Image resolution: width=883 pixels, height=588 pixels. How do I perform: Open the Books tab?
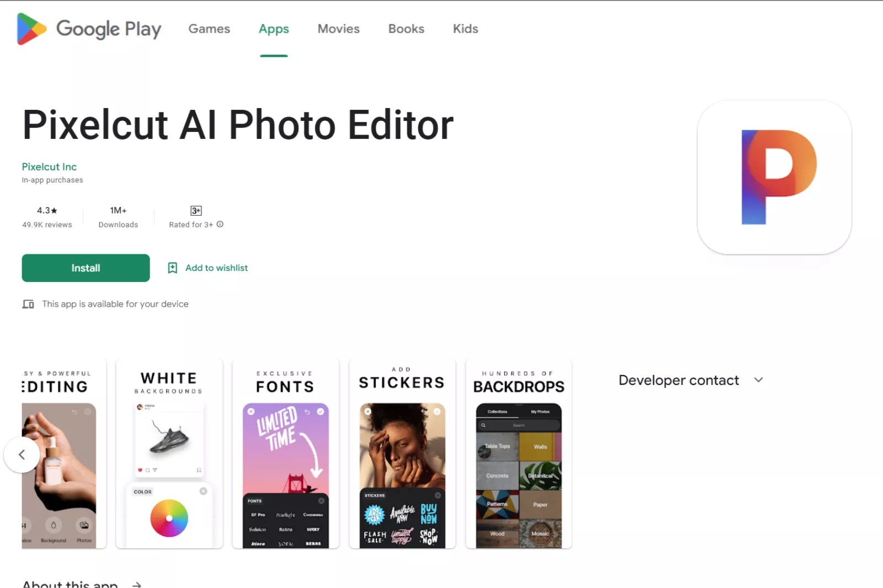pos(406,29)
